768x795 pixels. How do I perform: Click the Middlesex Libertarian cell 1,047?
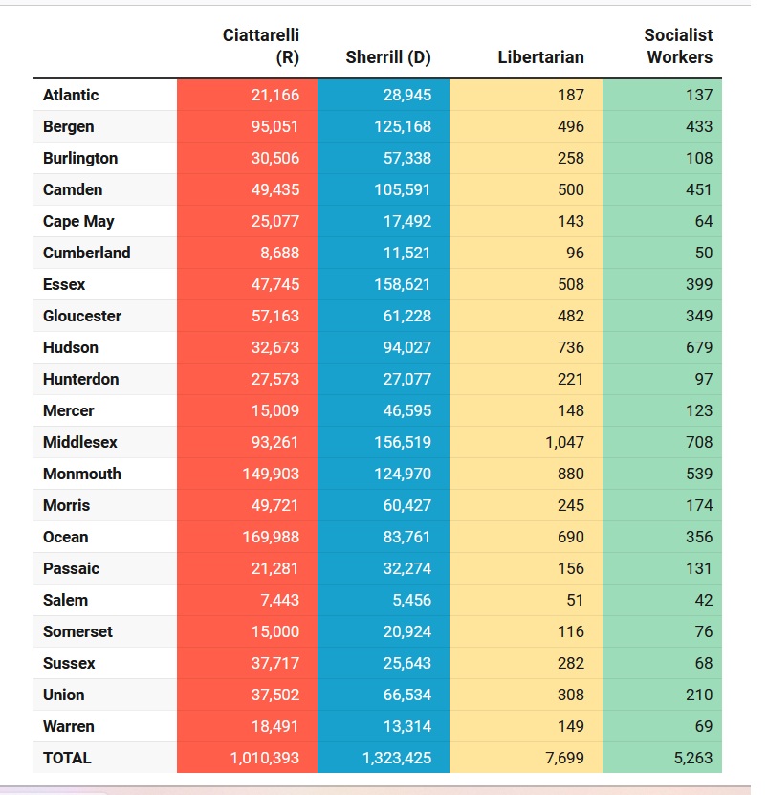coord(563,442)
